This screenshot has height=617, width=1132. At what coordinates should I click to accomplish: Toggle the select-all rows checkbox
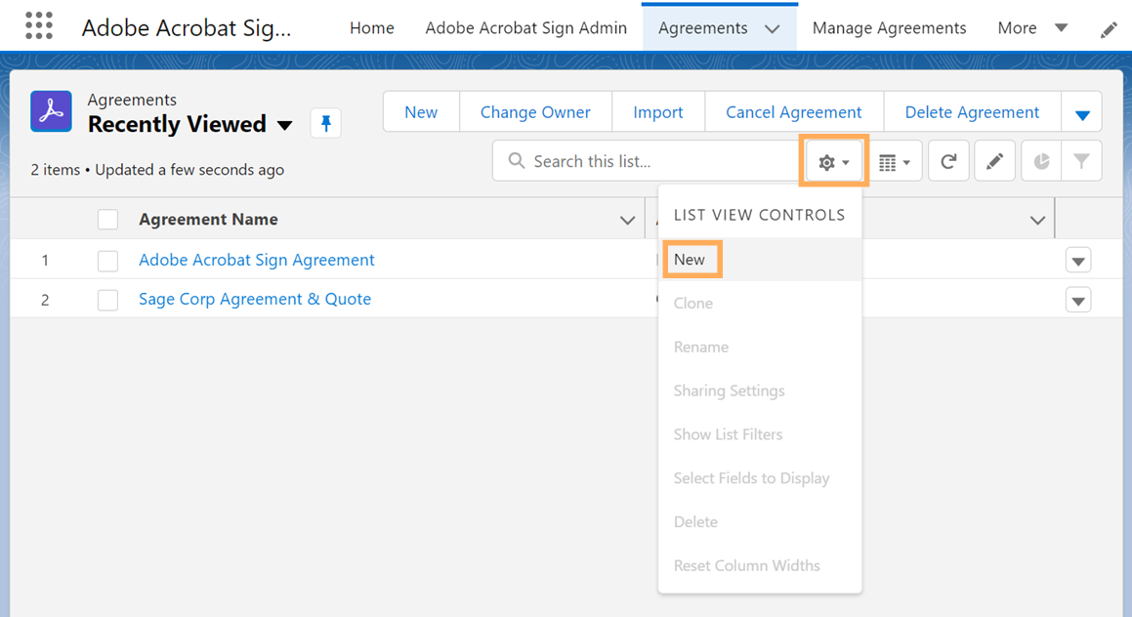click(x=107, y=220)
